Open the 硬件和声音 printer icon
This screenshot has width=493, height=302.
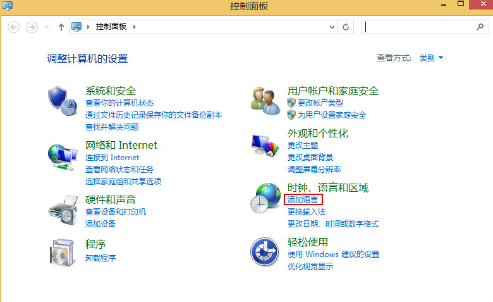click(63, 210)
